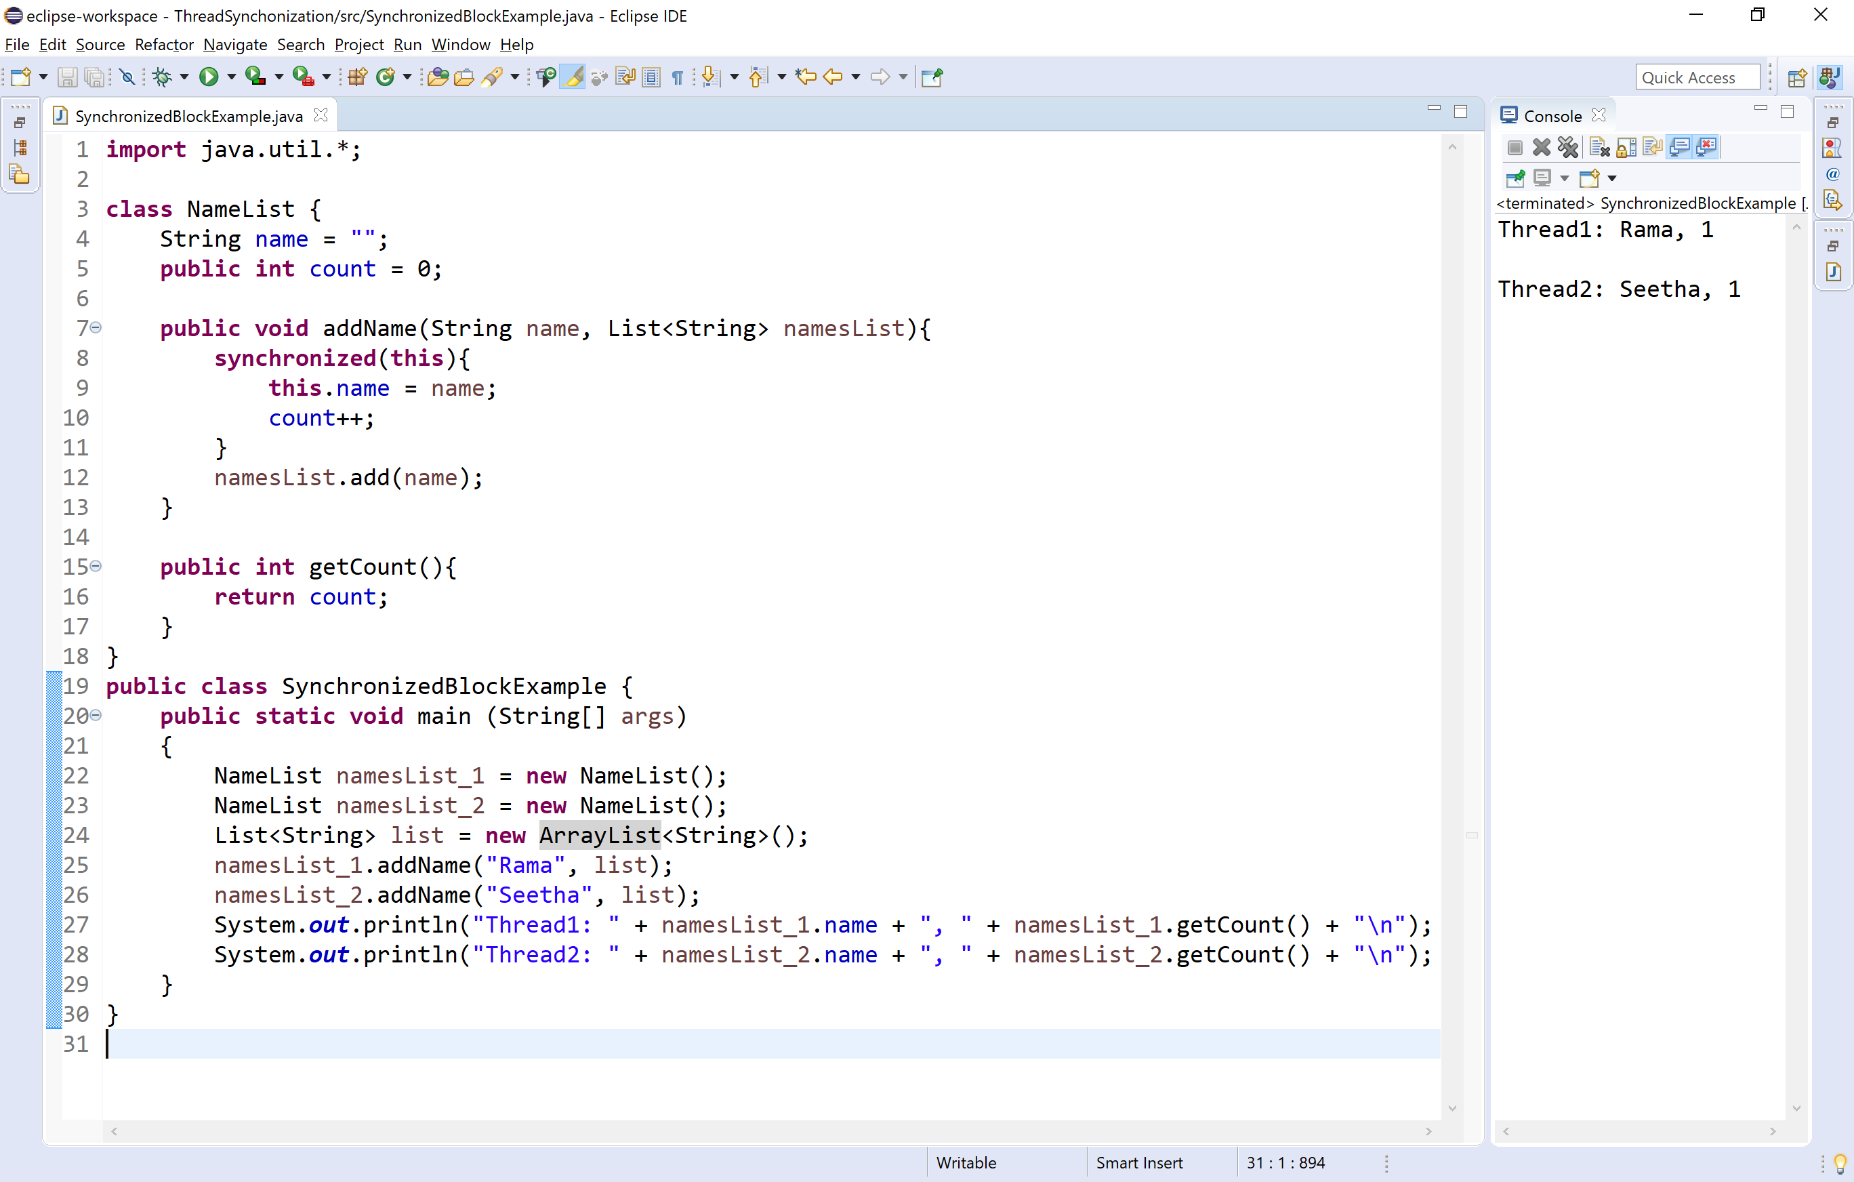Open Debug configurations dropdown arrow
Image resolution: width=1854 pixels, height=1182 pixels.
tap(184, 77)
